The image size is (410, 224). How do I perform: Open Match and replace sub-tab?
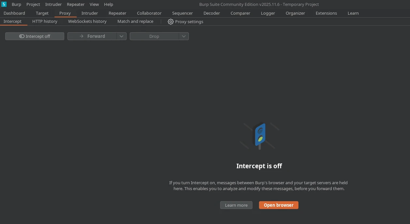(x=135, y=21)
